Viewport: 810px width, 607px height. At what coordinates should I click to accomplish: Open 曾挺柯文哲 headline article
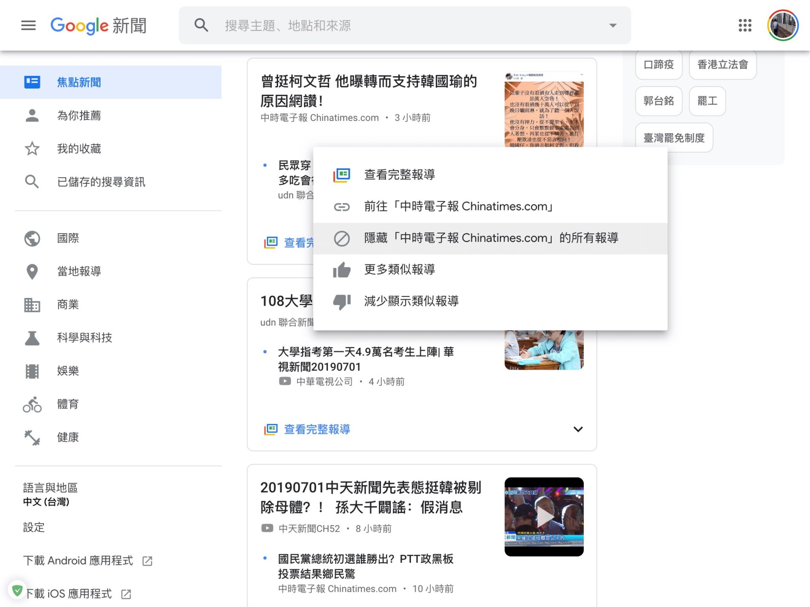pos(368,91)
